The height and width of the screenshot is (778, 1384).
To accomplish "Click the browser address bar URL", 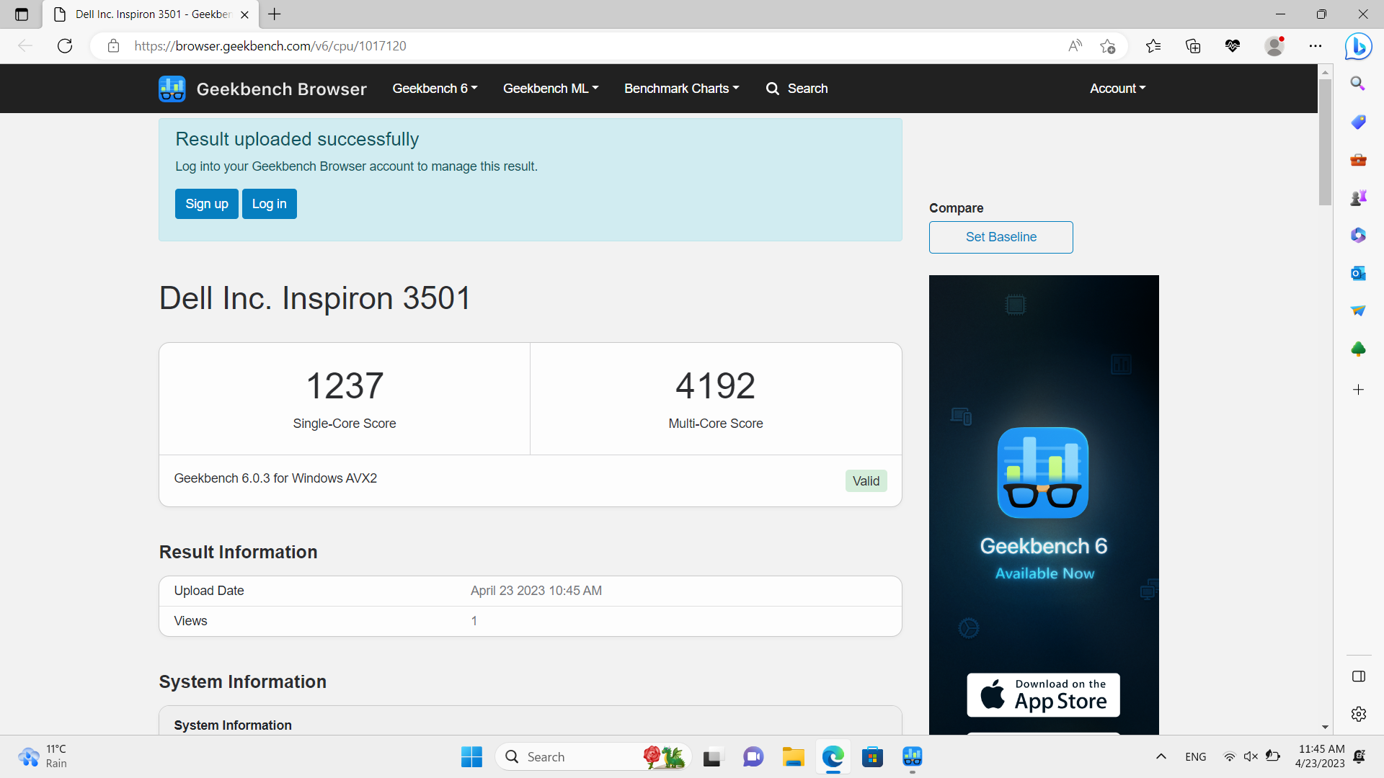I will click(x=270, y=46).
